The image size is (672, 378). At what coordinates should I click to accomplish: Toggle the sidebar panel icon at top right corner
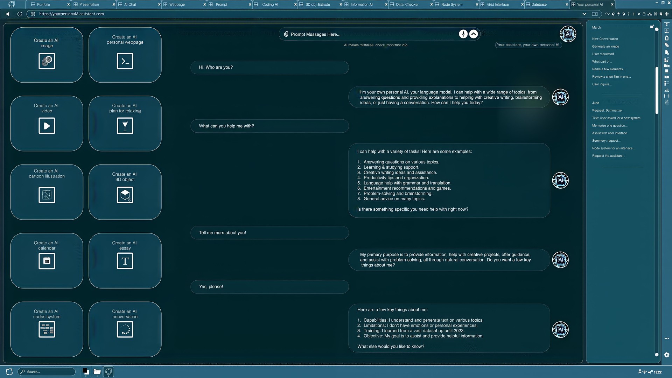(x=652, y=27)
